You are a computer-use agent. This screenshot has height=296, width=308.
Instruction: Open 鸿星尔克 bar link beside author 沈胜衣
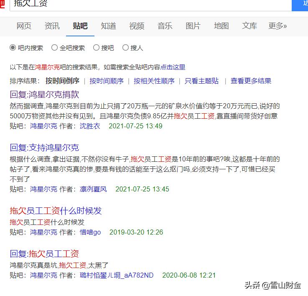pyautogui.click(x=43, y=126)
